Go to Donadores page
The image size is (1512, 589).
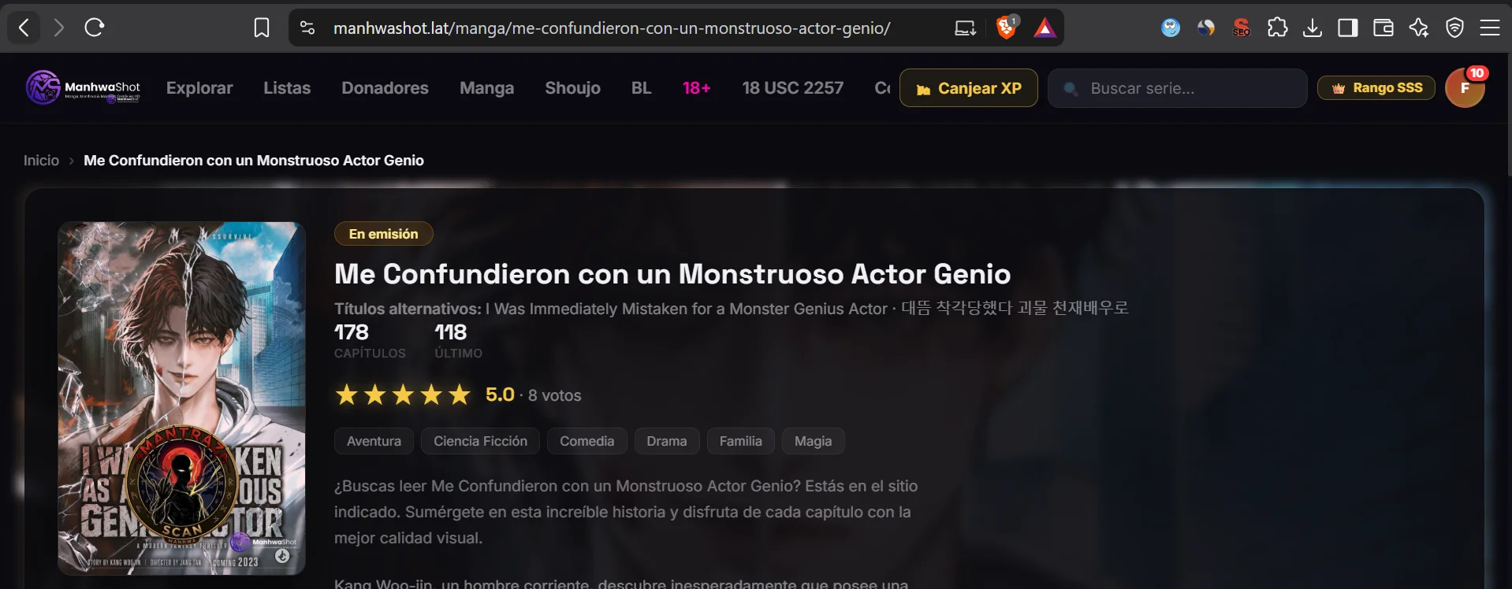[x=385, y=88]
